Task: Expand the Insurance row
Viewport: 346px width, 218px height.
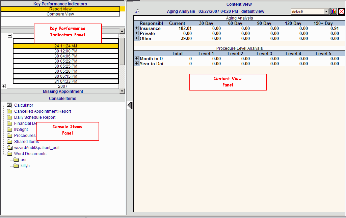Action: [137, 28]
